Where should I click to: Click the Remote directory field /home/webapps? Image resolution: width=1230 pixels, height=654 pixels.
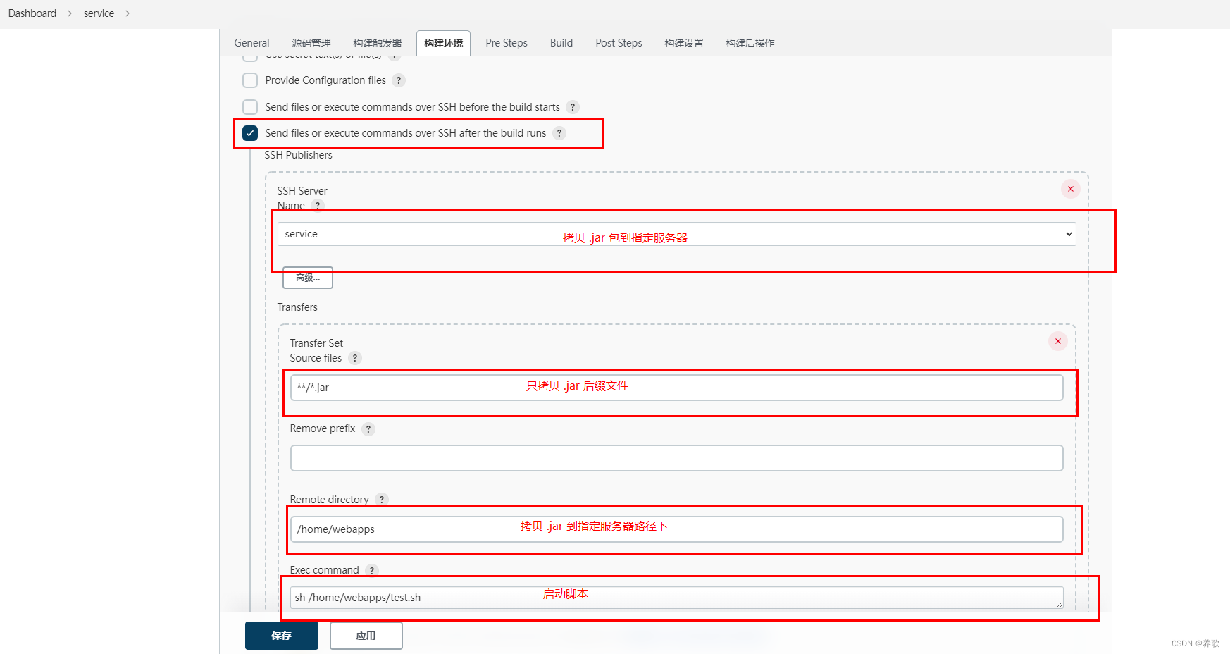(x=676, y=529)
